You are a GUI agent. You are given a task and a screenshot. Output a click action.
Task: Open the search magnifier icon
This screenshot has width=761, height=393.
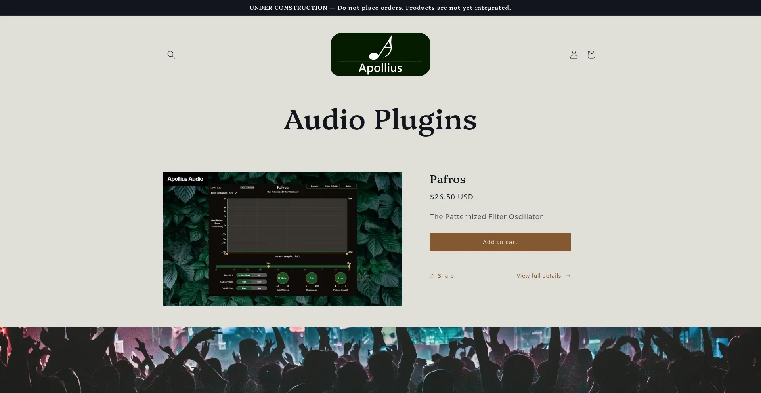tap(171, 55)
